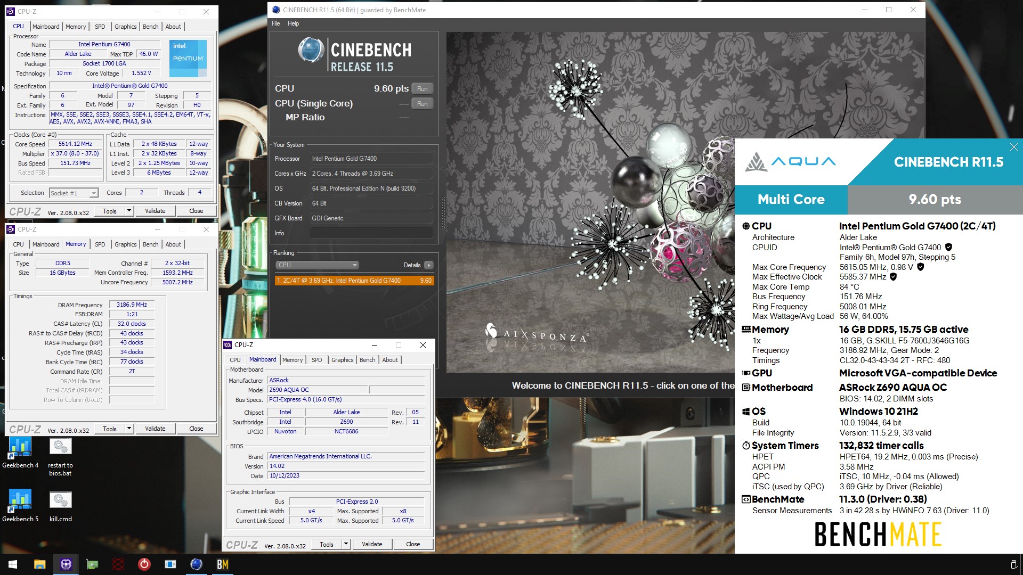
Task: Open SPD tab in top CPU-Z window
Action: [x=100, y=27]
